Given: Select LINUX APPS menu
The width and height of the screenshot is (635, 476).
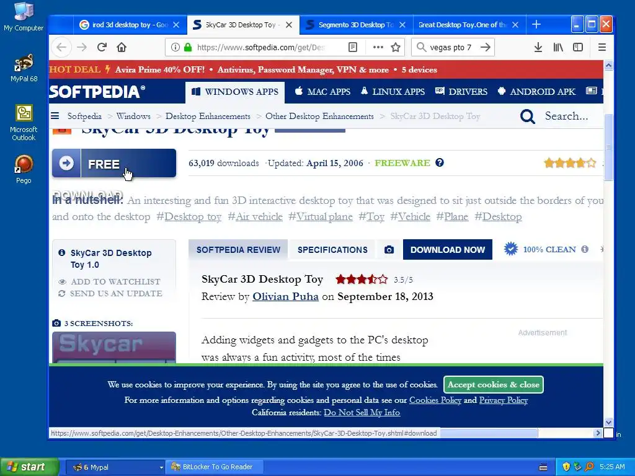Looking at the screenshot, I should pyautogui.click(x=393, y=92).
